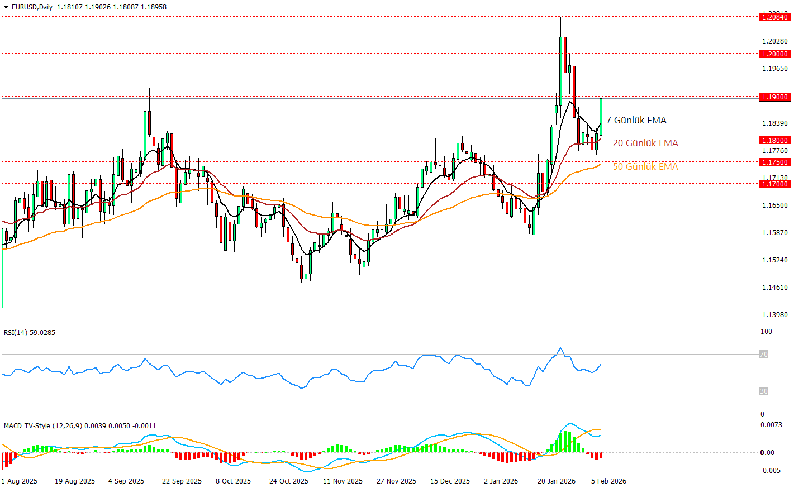The width and height of the screenshot is (794, 488).
Task: Click the 20 Günlük EMA text label
Action: pos(645,143)
